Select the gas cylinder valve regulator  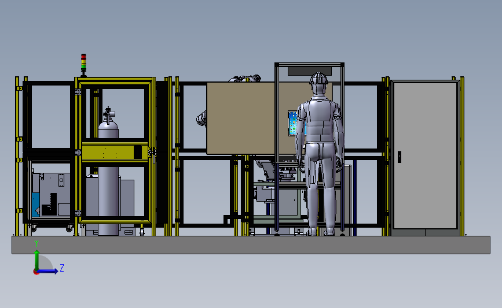click(x=109, y=115)
